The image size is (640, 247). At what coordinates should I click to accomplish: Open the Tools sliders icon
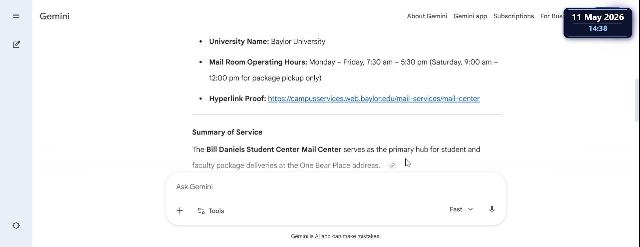click(x=201, y=211)
